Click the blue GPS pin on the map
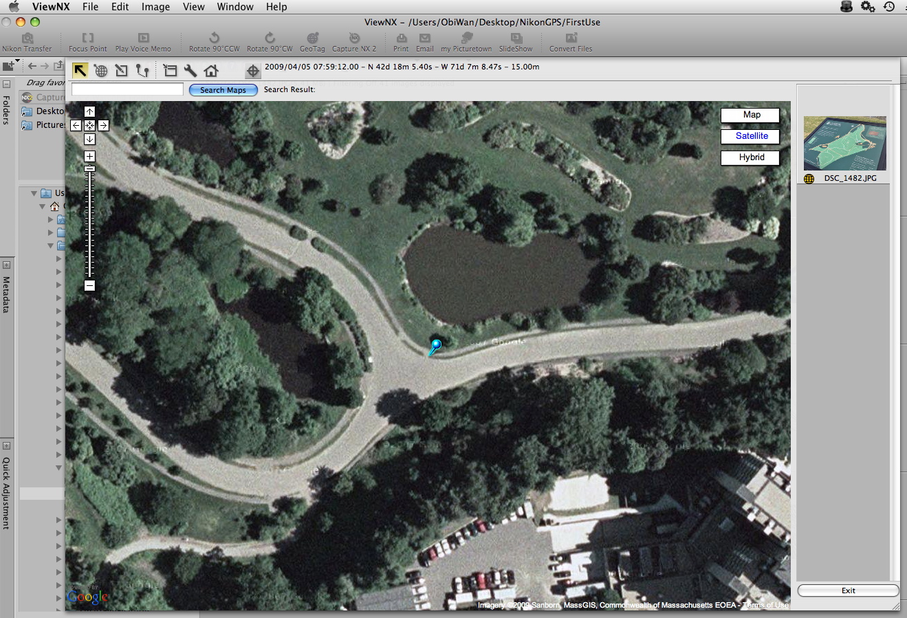 [x=435, y=346]
